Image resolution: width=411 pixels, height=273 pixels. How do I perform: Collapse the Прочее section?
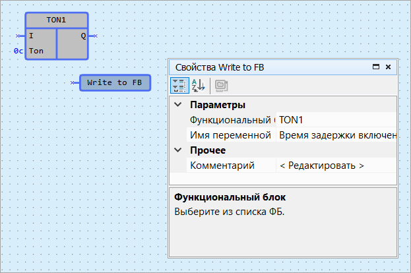pos(177,150)
